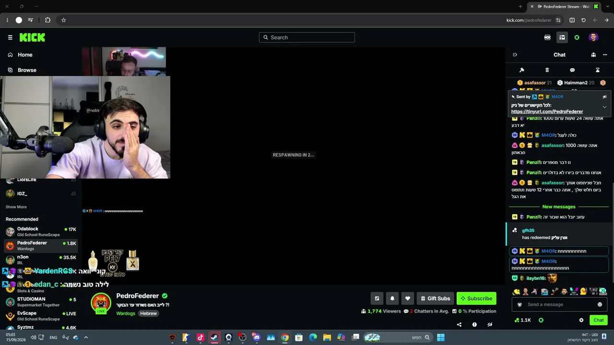Toggle notifications bell for channel
Viewport: 614px width, 345px height.
coord(392,299)
